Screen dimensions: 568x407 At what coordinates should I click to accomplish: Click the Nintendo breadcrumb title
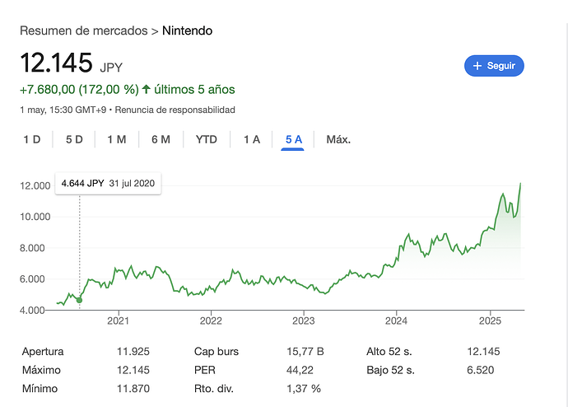coord(188,30)
